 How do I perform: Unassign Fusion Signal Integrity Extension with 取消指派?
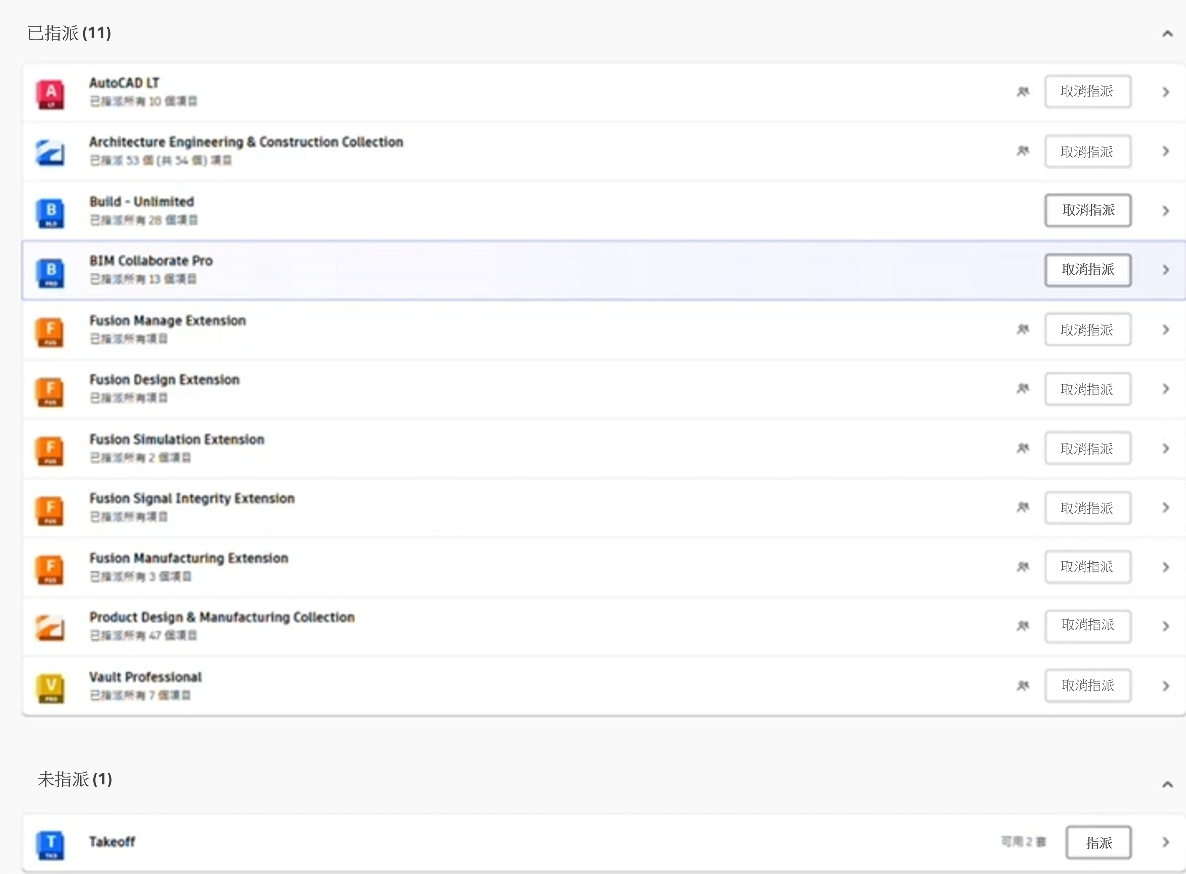coord(1088,508)
